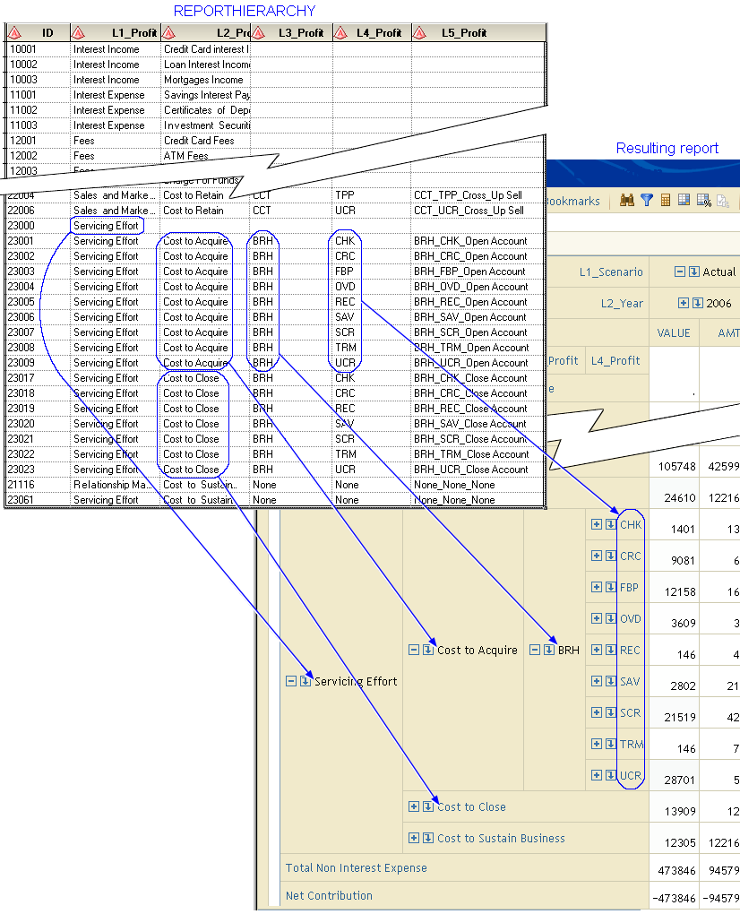740x914 pixels.
Task: Click the Total Non Interest Expense link
Action: pyautogui.click(x=356, y=867)
